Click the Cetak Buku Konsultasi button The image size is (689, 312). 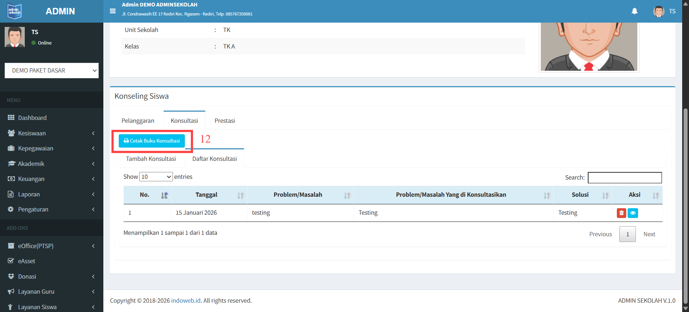[152, 141]
